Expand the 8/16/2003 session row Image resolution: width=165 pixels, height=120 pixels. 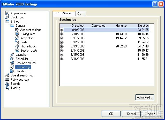pyautogui.click(x=61, y=59)
